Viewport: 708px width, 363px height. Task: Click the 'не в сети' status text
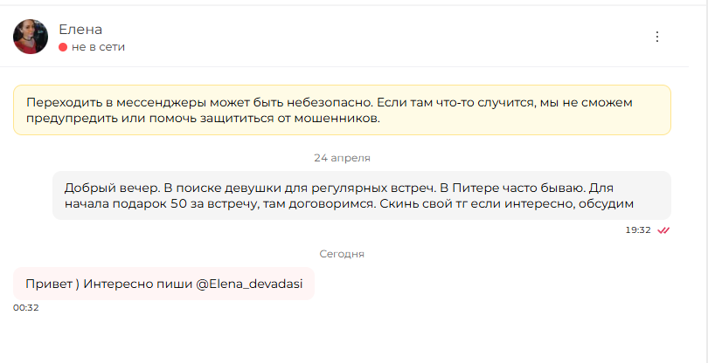[x=98, y=47]
